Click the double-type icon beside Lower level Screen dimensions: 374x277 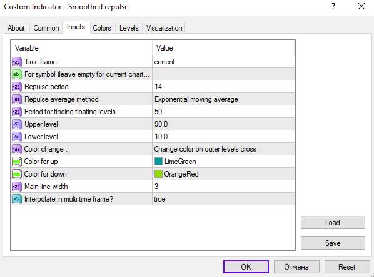17,137
